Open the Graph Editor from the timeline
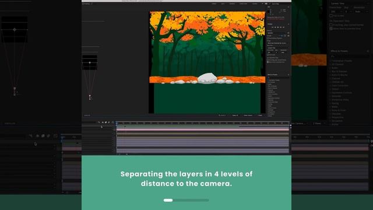Image resolution: width=373 pixels, height=210 pixels. point(112,122)
